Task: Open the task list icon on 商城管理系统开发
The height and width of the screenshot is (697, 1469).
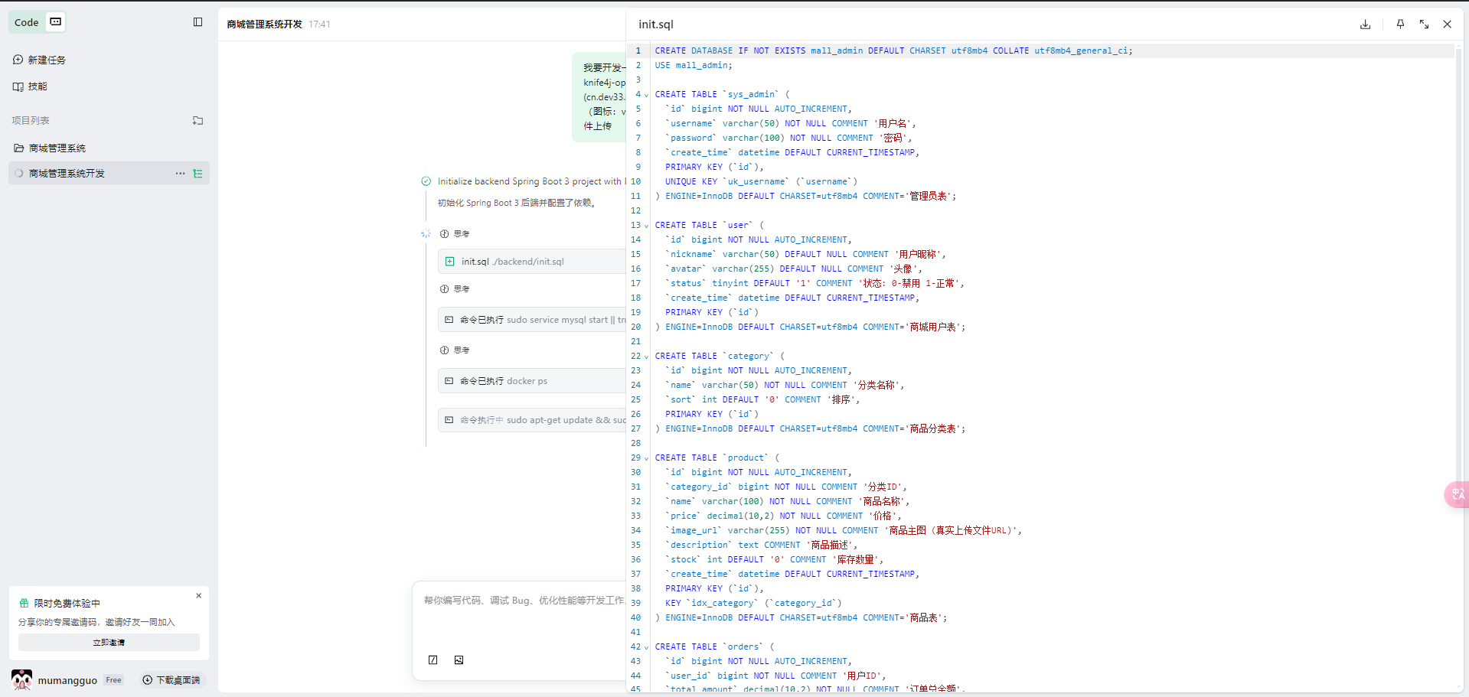Action: [x=197, y=174]
